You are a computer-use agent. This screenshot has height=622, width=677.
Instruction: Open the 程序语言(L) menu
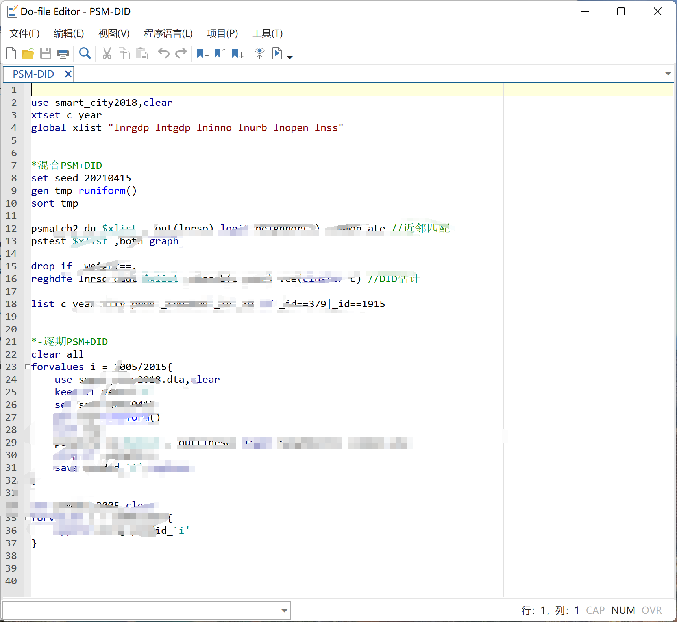(x=168, y=33)
